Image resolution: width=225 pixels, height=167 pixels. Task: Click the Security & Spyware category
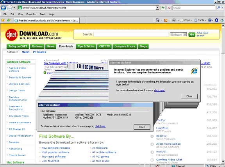pyautogui.click(x=20, y=77)
